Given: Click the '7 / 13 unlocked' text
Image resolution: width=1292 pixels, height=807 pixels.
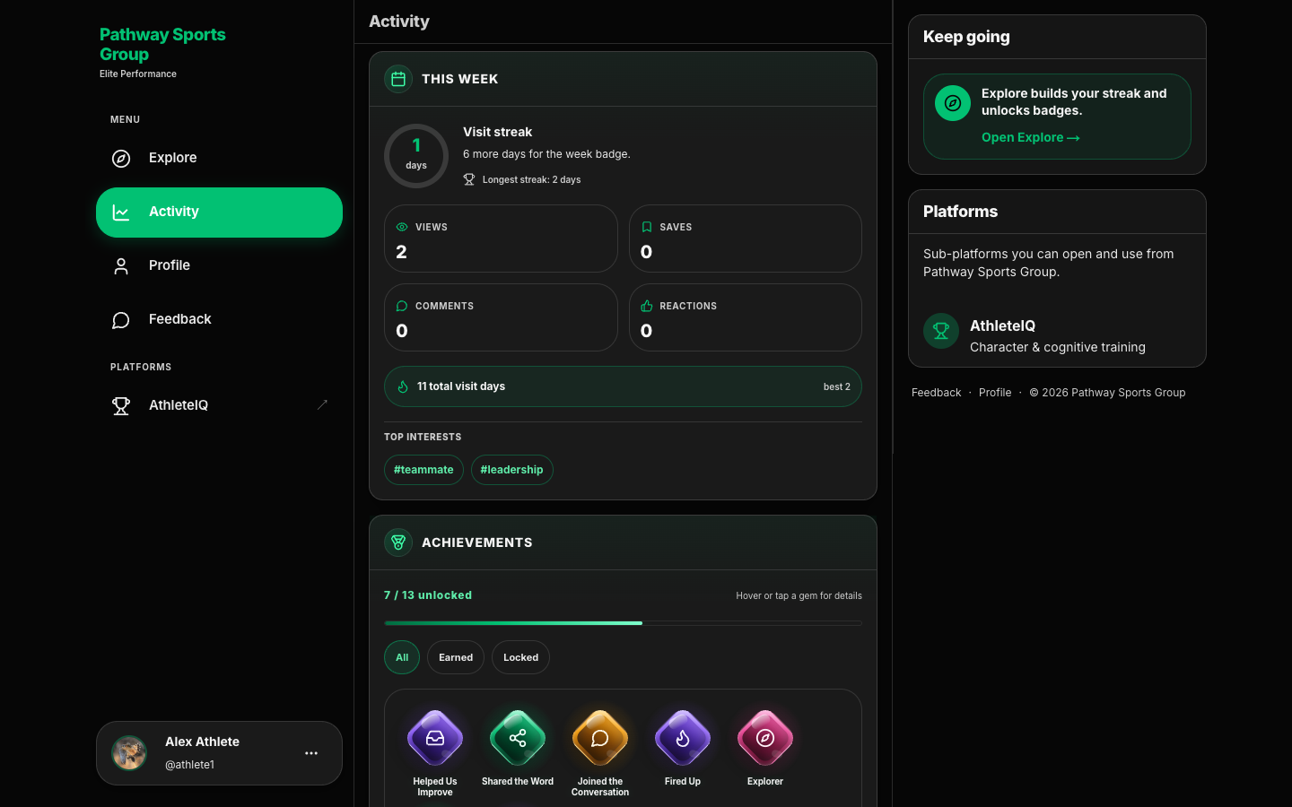Looking at the screenshot, I should tap(428, 595).
